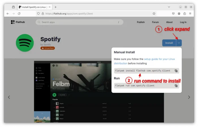List all tabs dropdown arrow
The width and height of the screenshot is (198, 127).
(x=169, y=7)
